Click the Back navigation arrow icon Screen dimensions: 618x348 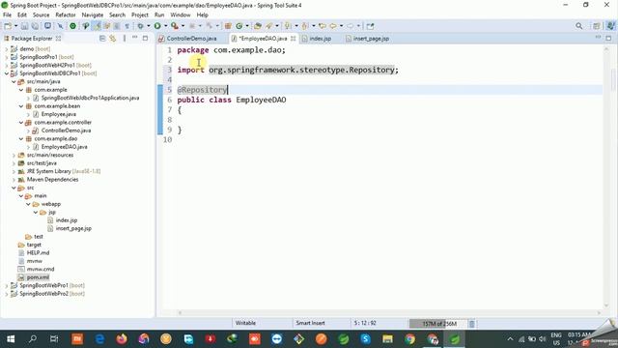[332, 26]
